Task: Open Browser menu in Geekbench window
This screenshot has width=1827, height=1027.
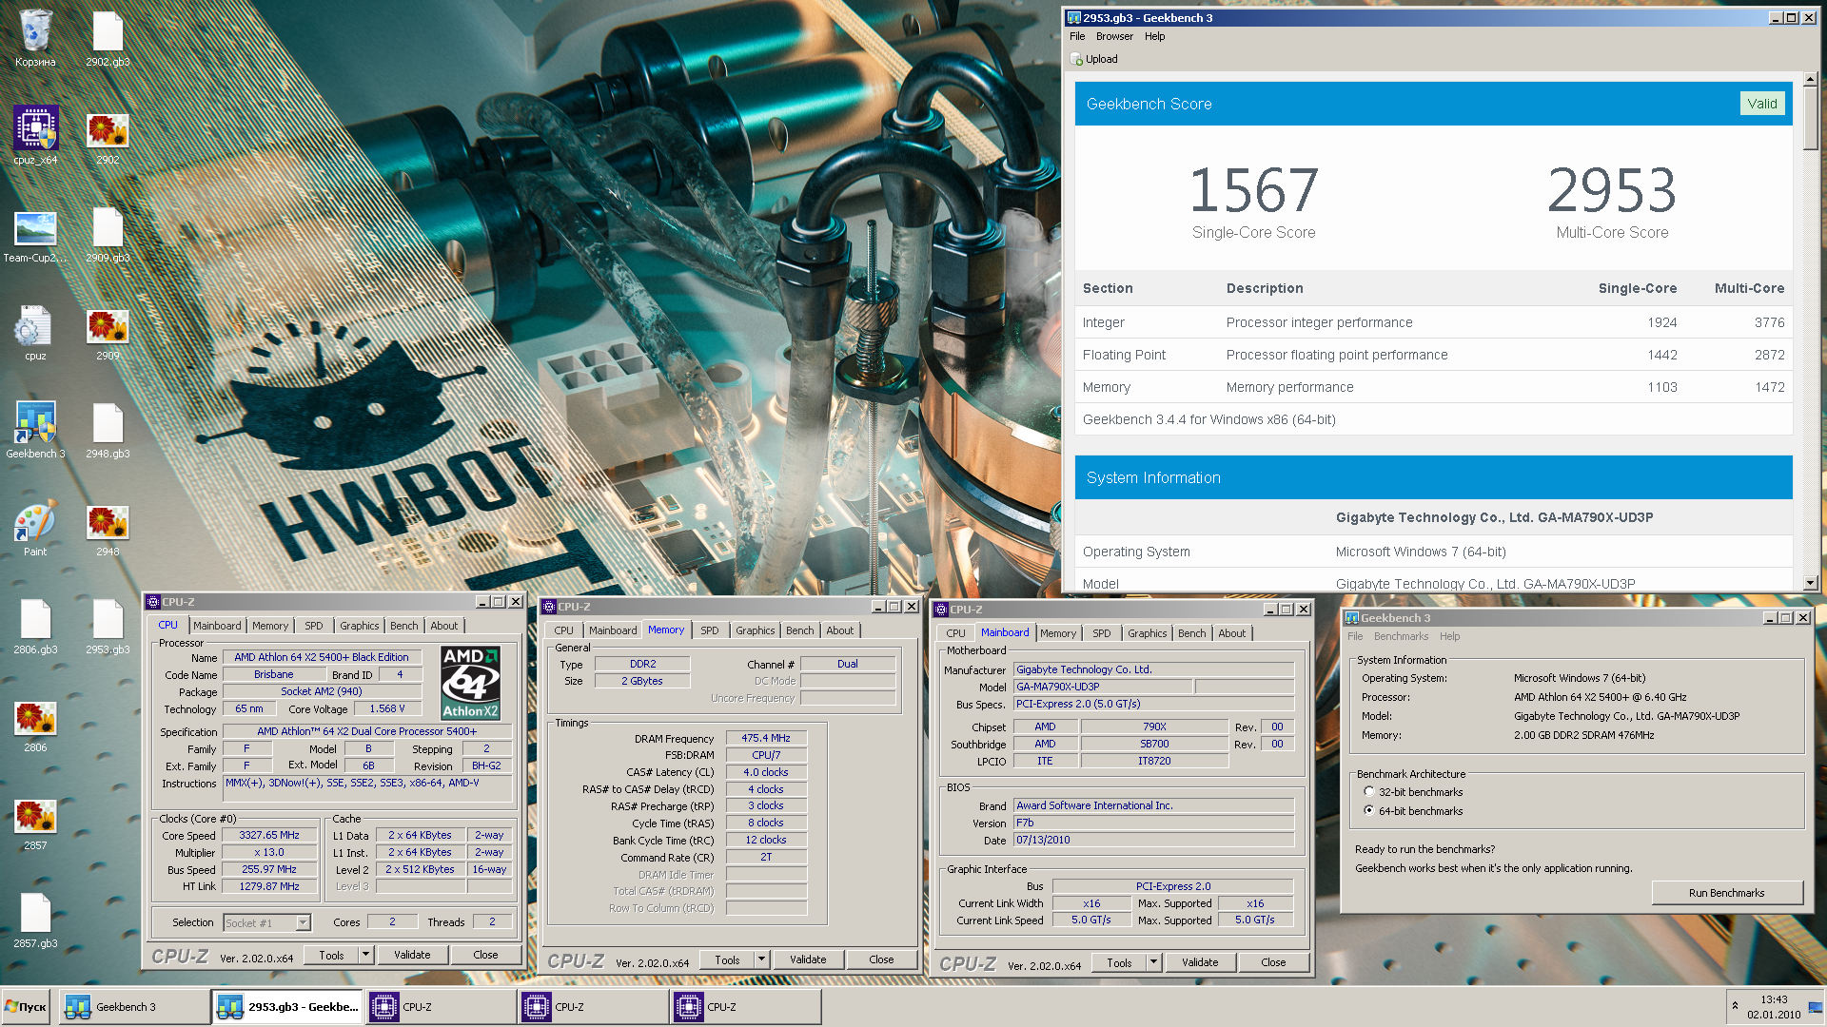Action: click(1114, 36)
